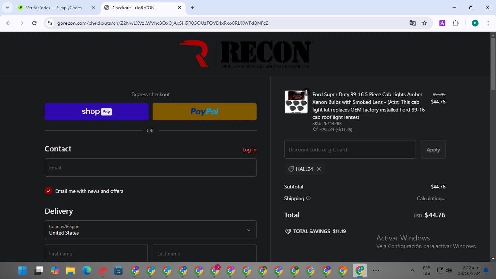The image size is (496, 279).
Task: Open a new browser tab
Action: pos(192,8)
